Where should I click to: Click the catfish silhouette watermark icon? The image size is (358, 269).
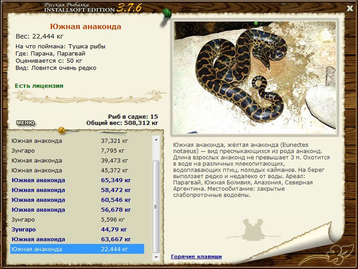coord(252,230)
